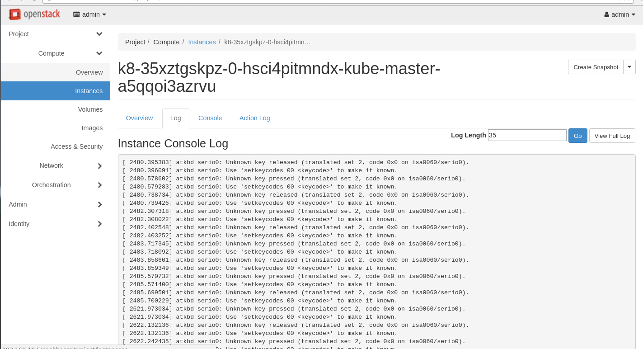Switch to the Log tab

click(175, 118)
